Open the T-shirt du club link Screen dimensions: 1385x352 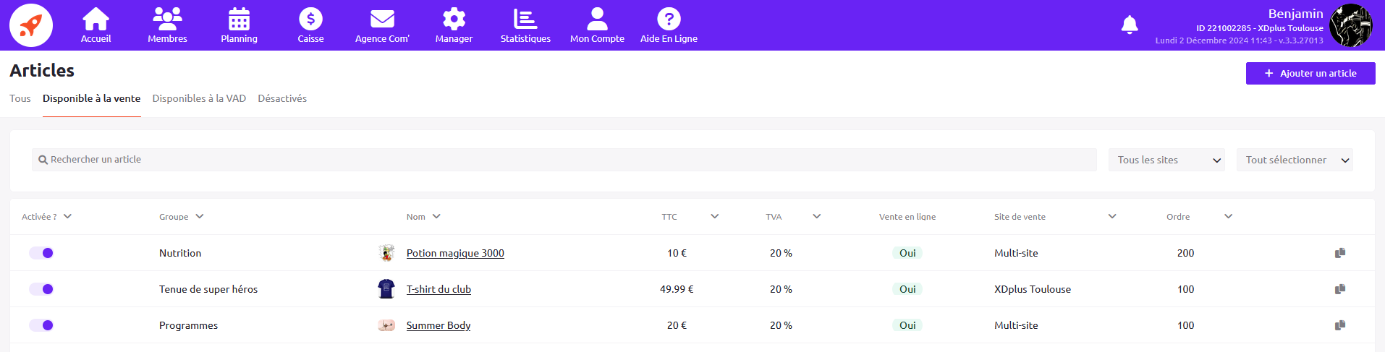[x=439, y=289]
